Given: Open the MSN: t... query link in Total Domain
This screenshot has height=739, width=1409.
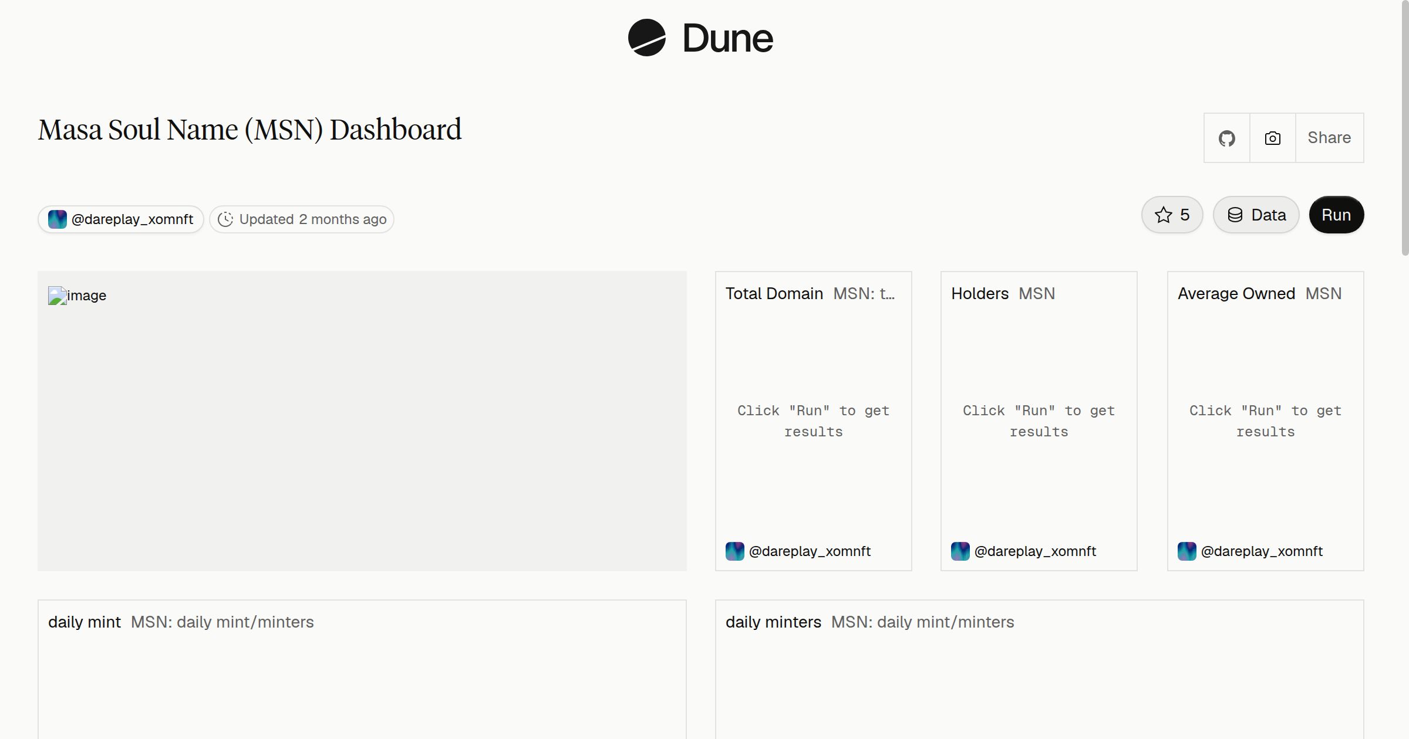Looking at the screenshot, I should (864, 293).
